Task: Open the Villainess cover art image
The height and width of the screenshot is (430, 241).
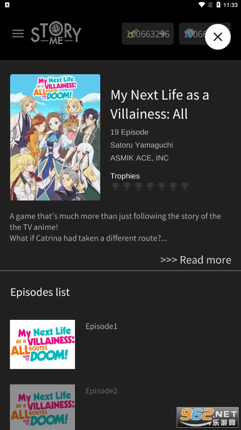Action: [x=55, y=137]
